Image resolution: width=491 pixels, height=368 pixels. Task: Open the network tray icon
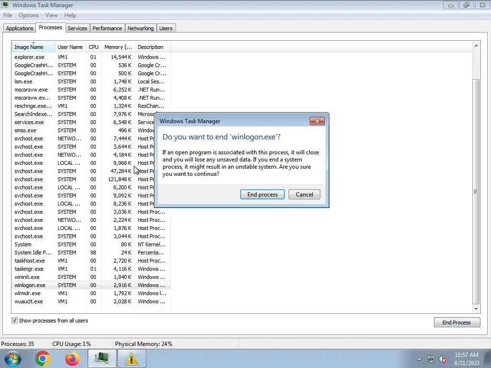point(431,359)
